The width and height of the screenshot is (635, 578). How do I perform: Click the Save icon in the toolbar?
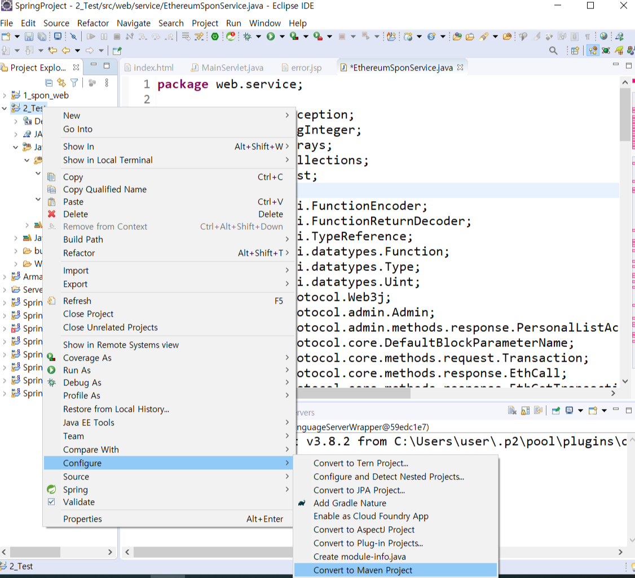tap(29, 37)
